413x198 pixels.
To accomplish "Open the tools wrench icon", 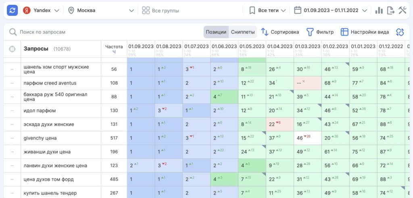I will (402, 11).
